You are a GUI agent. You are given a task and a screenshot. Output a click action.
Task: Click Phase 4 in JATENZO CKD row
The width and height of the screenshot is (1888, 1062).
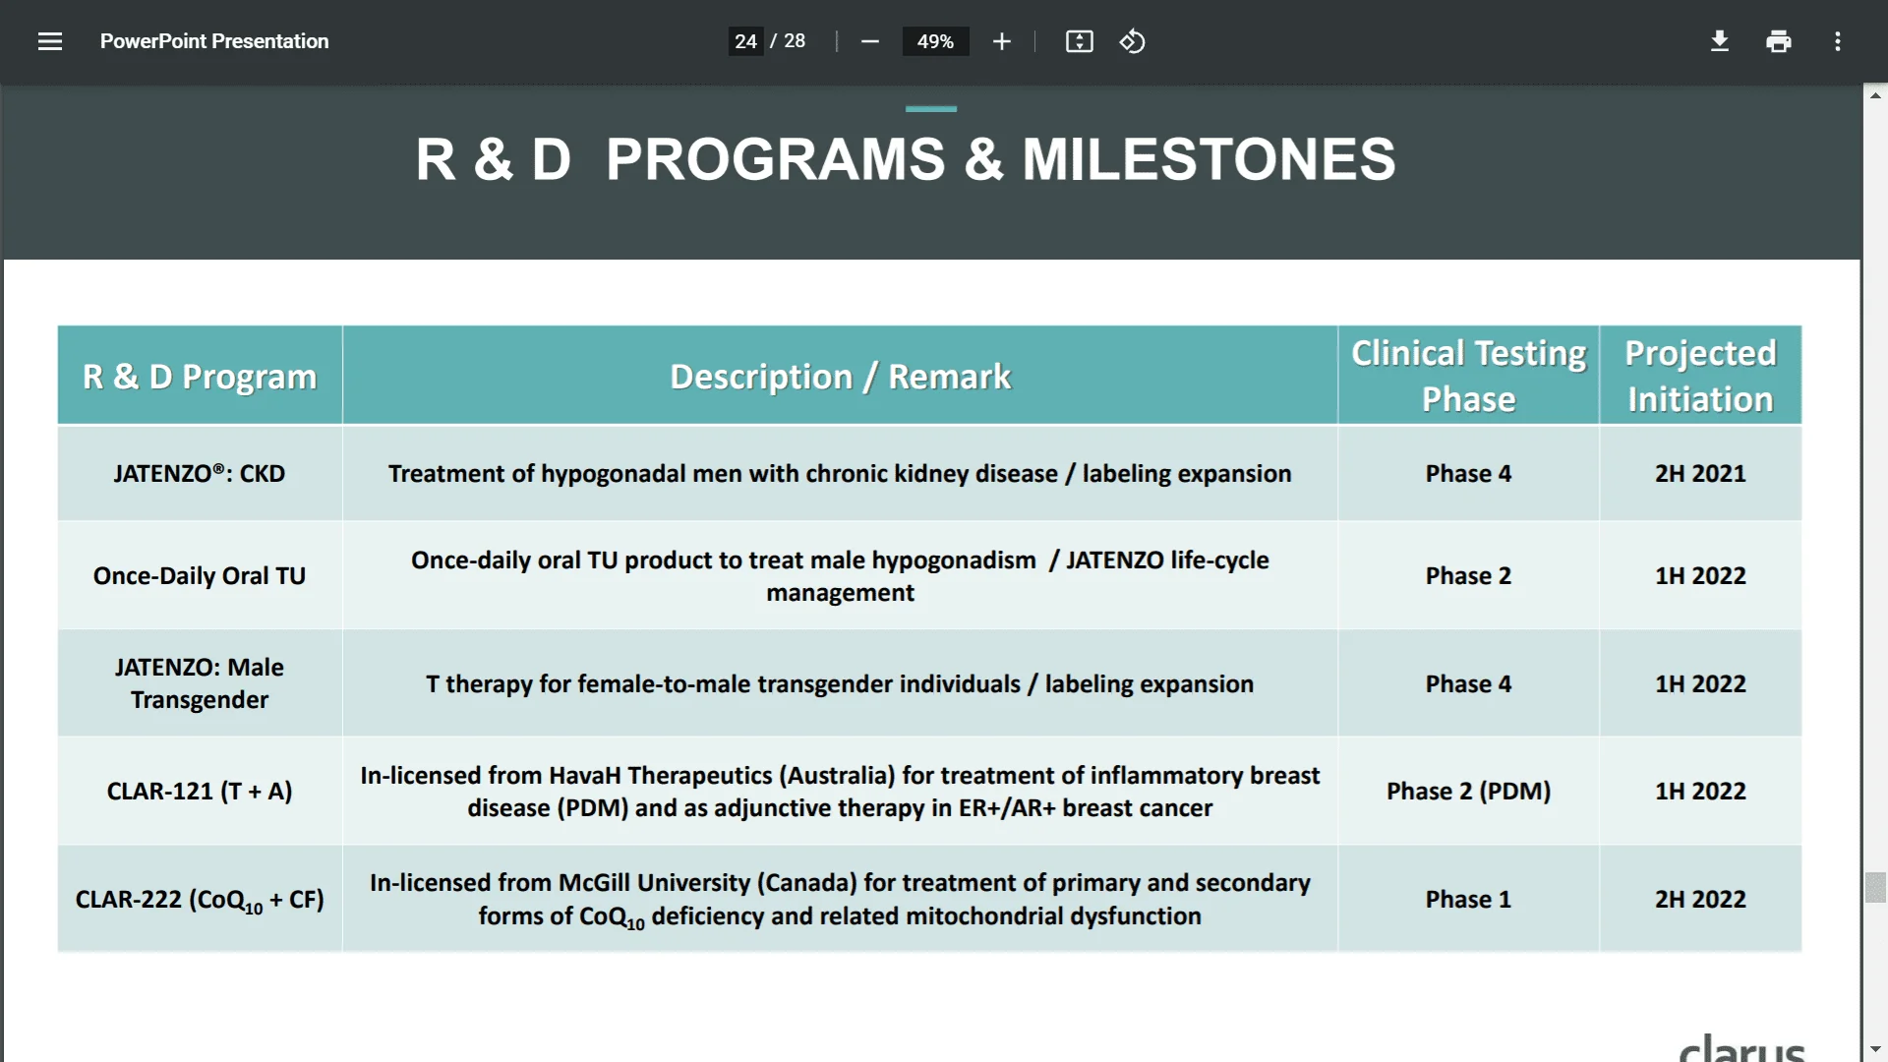[1468, 473]
